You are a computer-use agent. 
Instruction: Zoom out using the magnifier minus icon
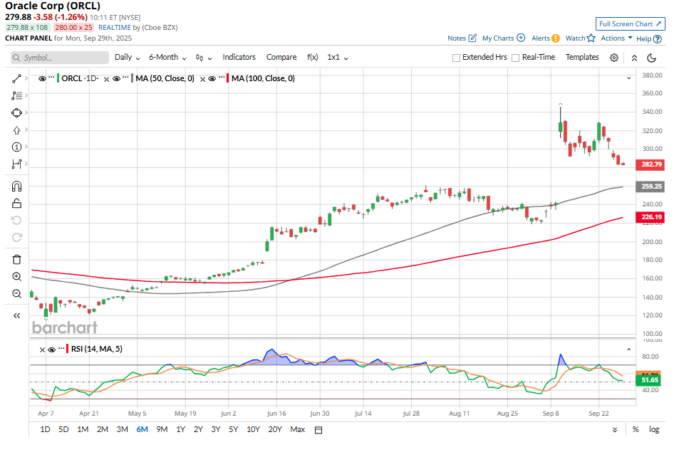16,294
